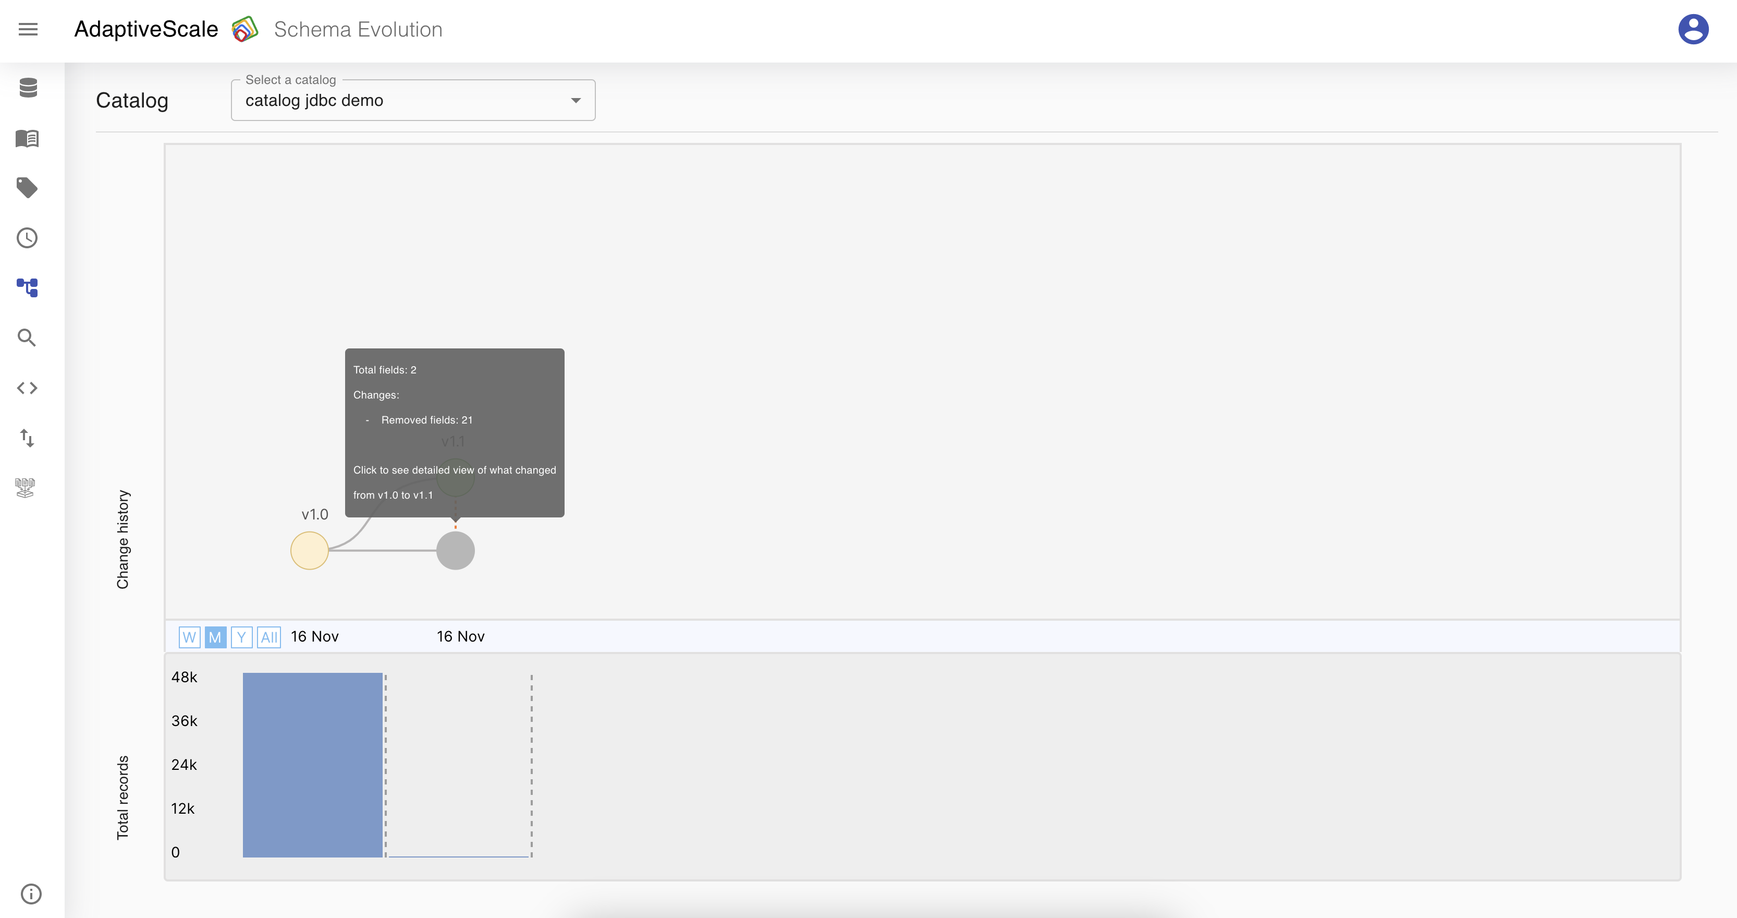The image size is (1737, 918).
Task: Open the code brackets sidebar icon
Action: click(x=27, y=388)
